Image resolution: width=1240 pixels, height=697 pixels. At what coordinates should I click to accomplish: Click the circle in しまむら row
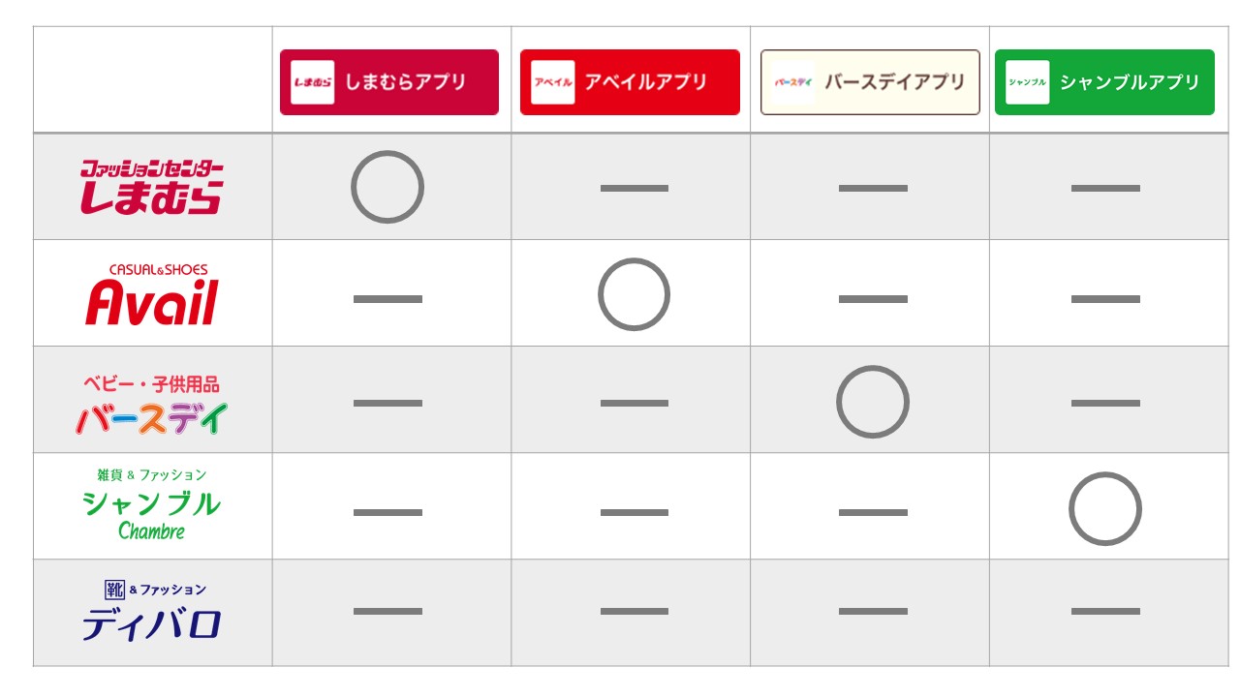pyautogui.click(x=387, y=187)
